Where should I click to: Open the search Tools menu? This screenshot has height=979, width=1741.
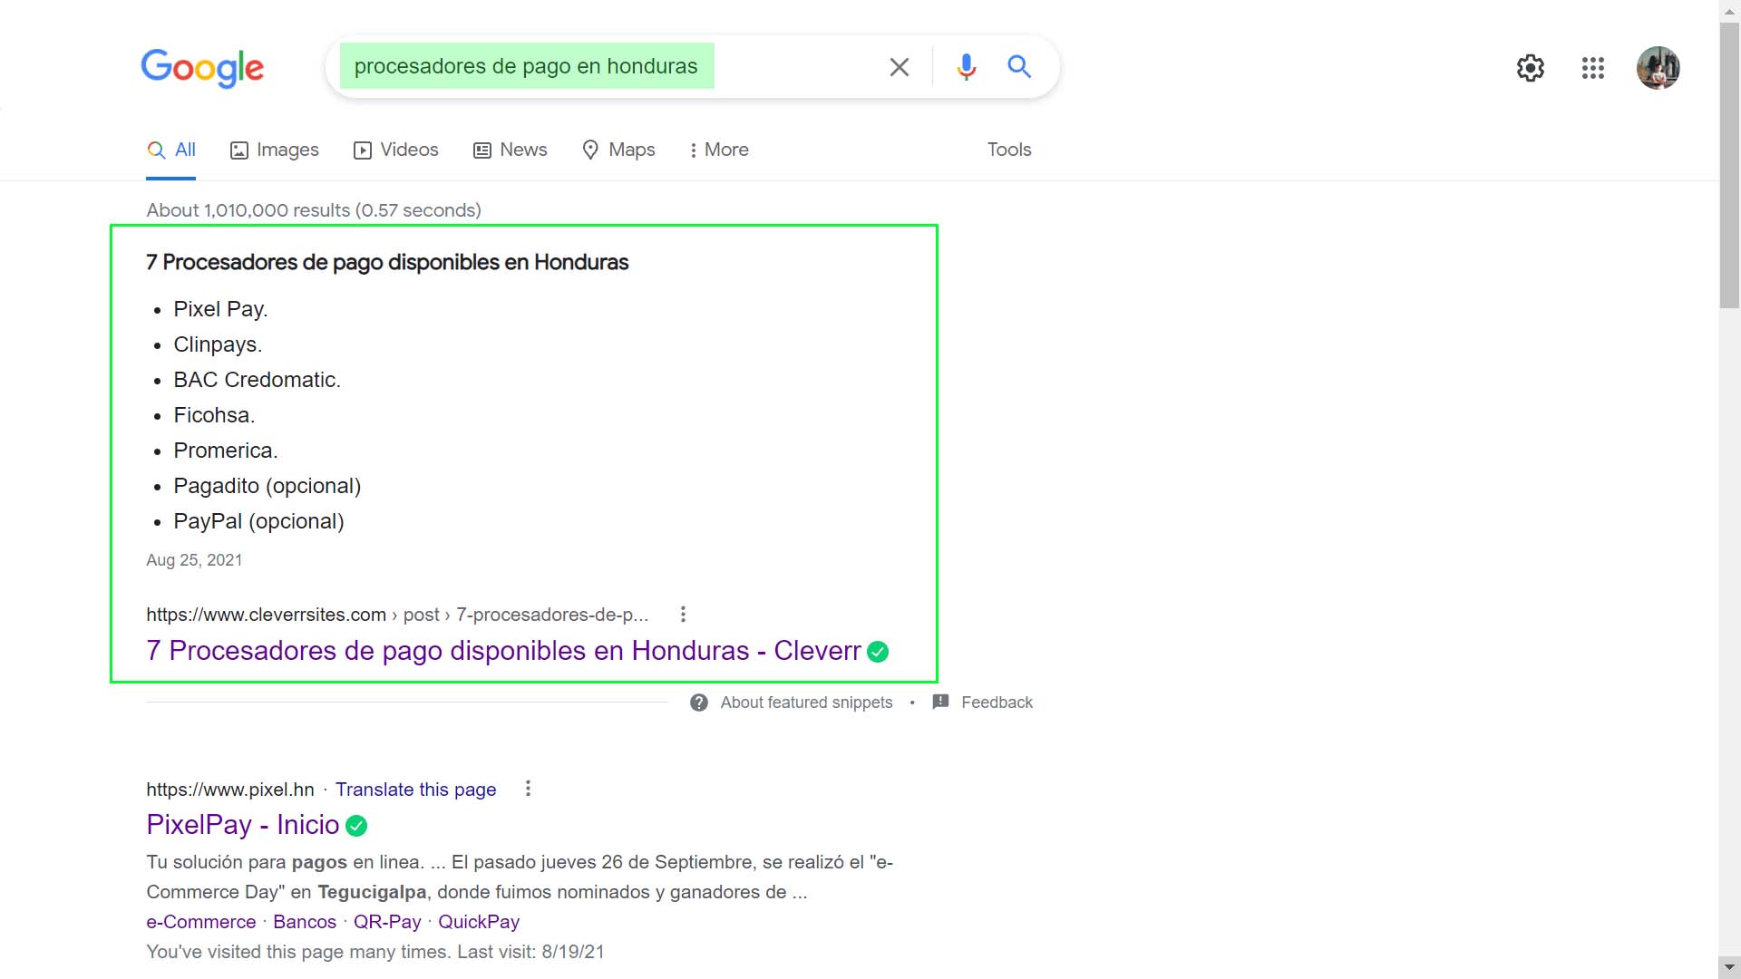coord(1009,150)
